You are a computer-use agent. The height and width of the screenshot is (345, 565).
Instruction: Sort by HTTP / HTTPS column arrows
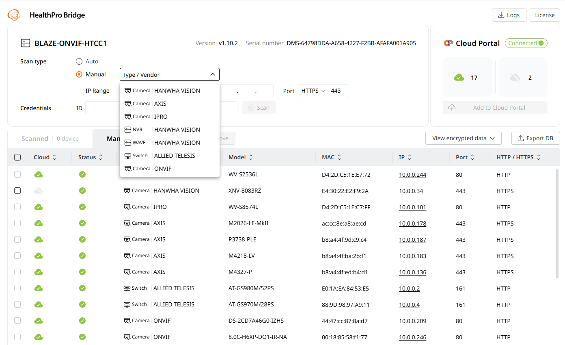click(x=539, y=157)
